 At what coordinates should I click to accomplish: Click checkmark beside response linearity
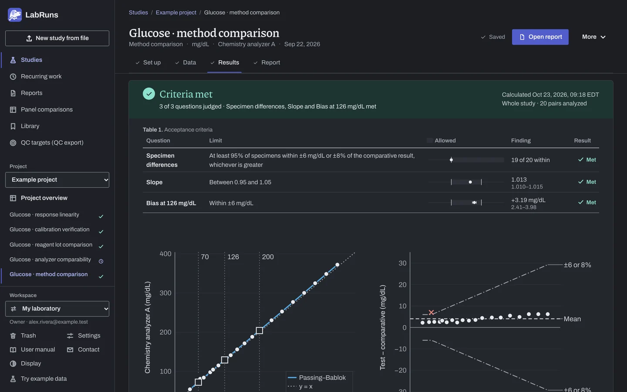pyautogui.click(x=101, y=216)
